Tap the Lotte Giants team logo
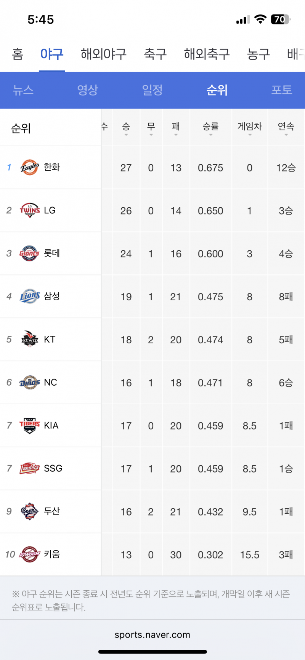Screen dimensions: 305x660 coord(29,253)
